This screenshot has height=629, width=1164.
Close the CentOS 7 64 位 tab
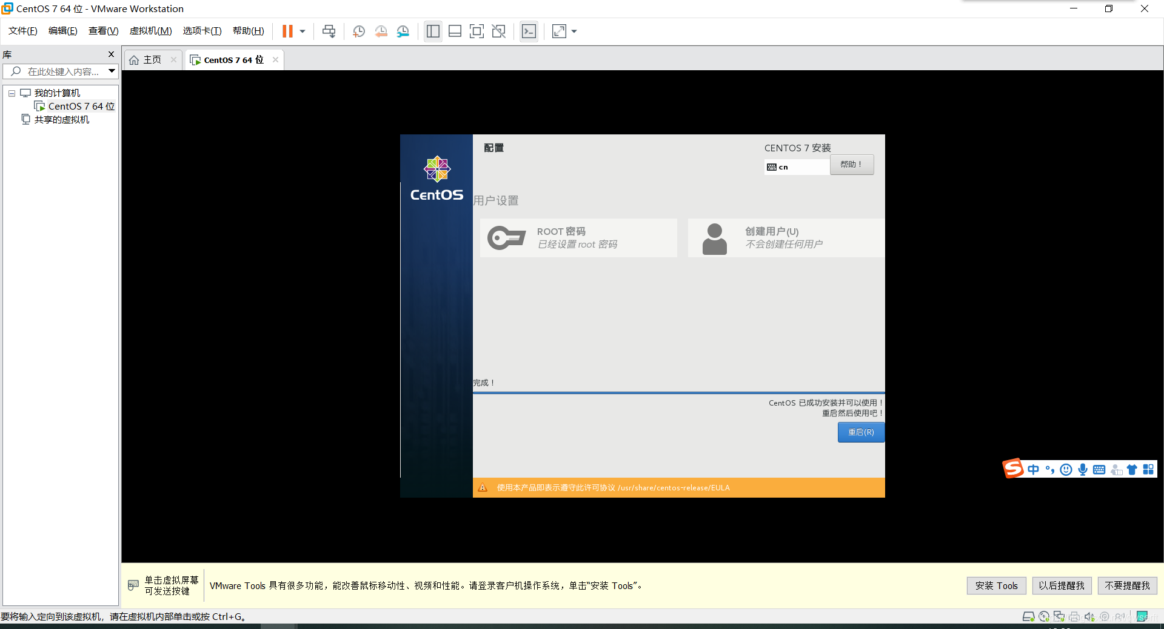point(275,59)
